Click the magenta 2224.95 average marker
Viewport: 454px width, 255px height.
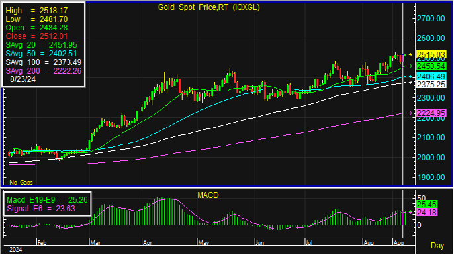tap(431, 113)
